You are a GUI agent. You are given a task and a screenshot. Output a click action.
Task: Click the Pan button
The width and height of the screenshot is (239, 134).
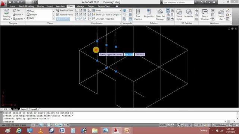point(16,10)
